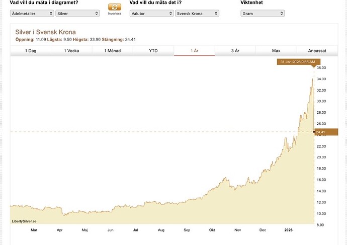Open the Valutor measurement dropdown
This screenshot has width=347, height=245.
[151, 13]
